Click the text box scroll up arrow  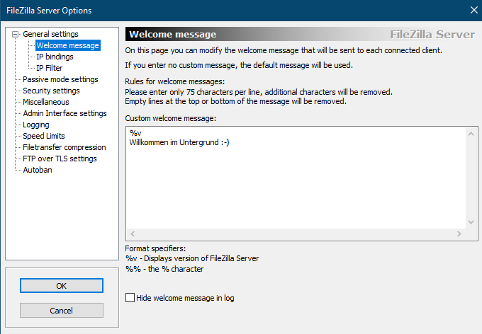(471, 134)
